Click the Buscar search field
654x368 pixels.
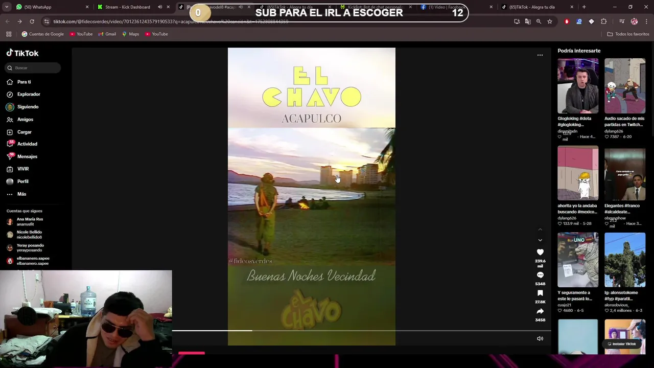coord(33,67)
